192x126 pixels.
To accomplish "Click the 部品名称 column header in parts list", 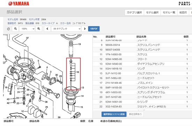I will pyautogui.click(x=141, y=37).
